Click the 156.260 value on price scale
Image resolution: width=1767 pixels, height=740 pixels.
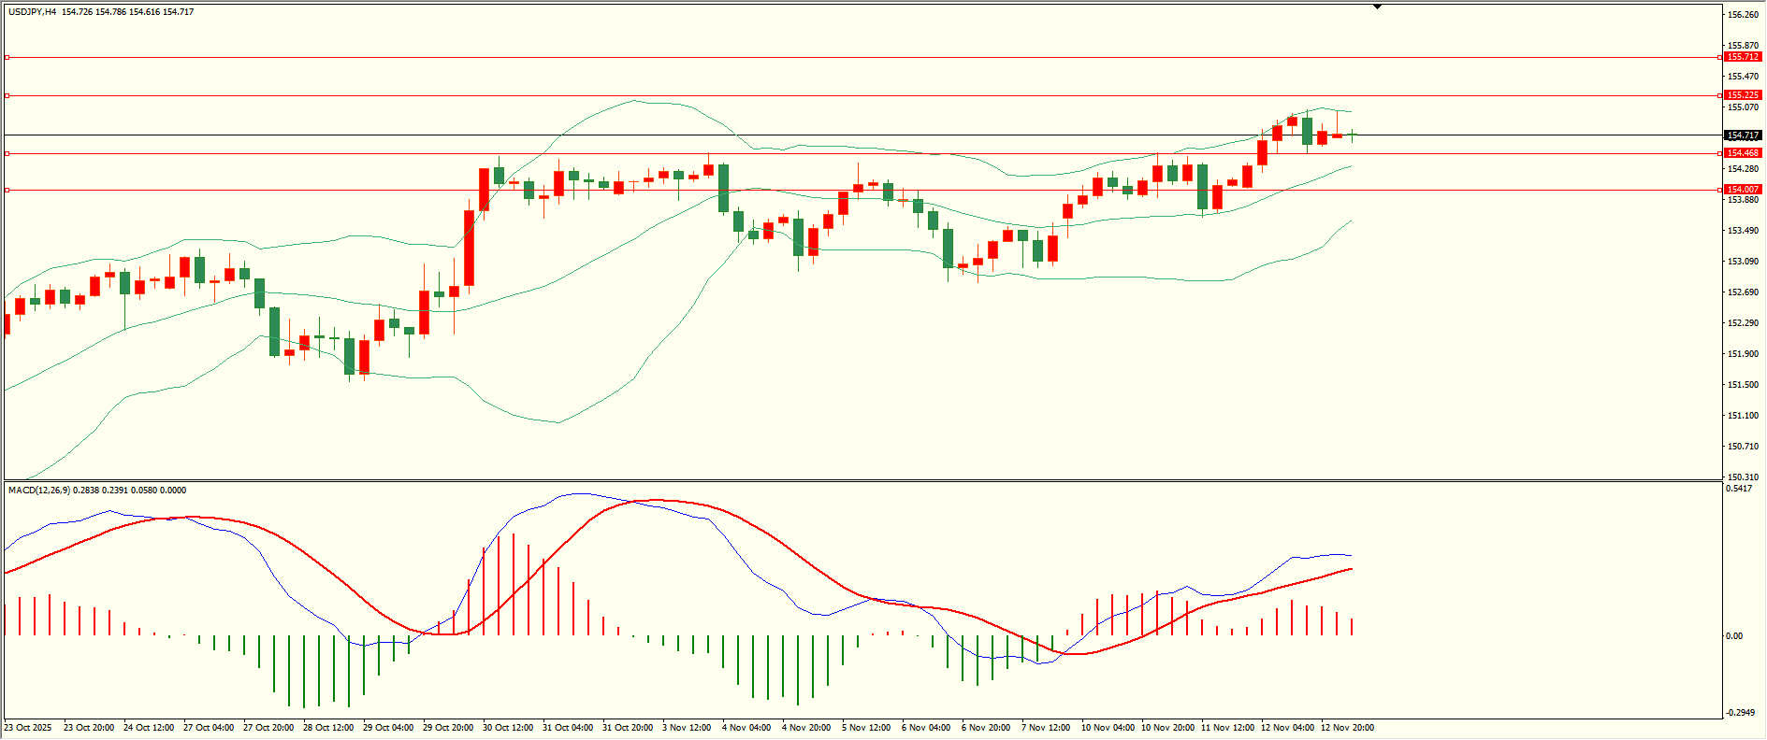[x=1743, y=15]
